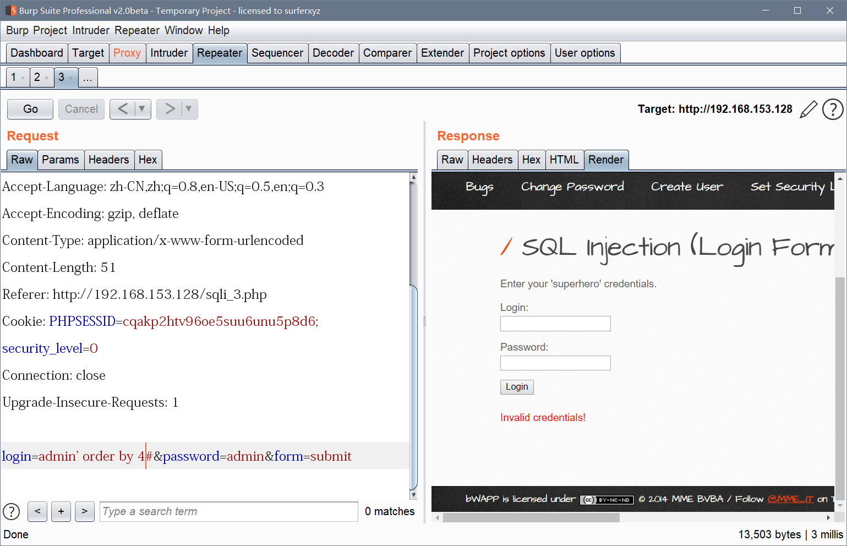Image resolution: width=847 pixels, height=546 pixels.
Task: Select the response Headers tab
Action: [492, 160]
